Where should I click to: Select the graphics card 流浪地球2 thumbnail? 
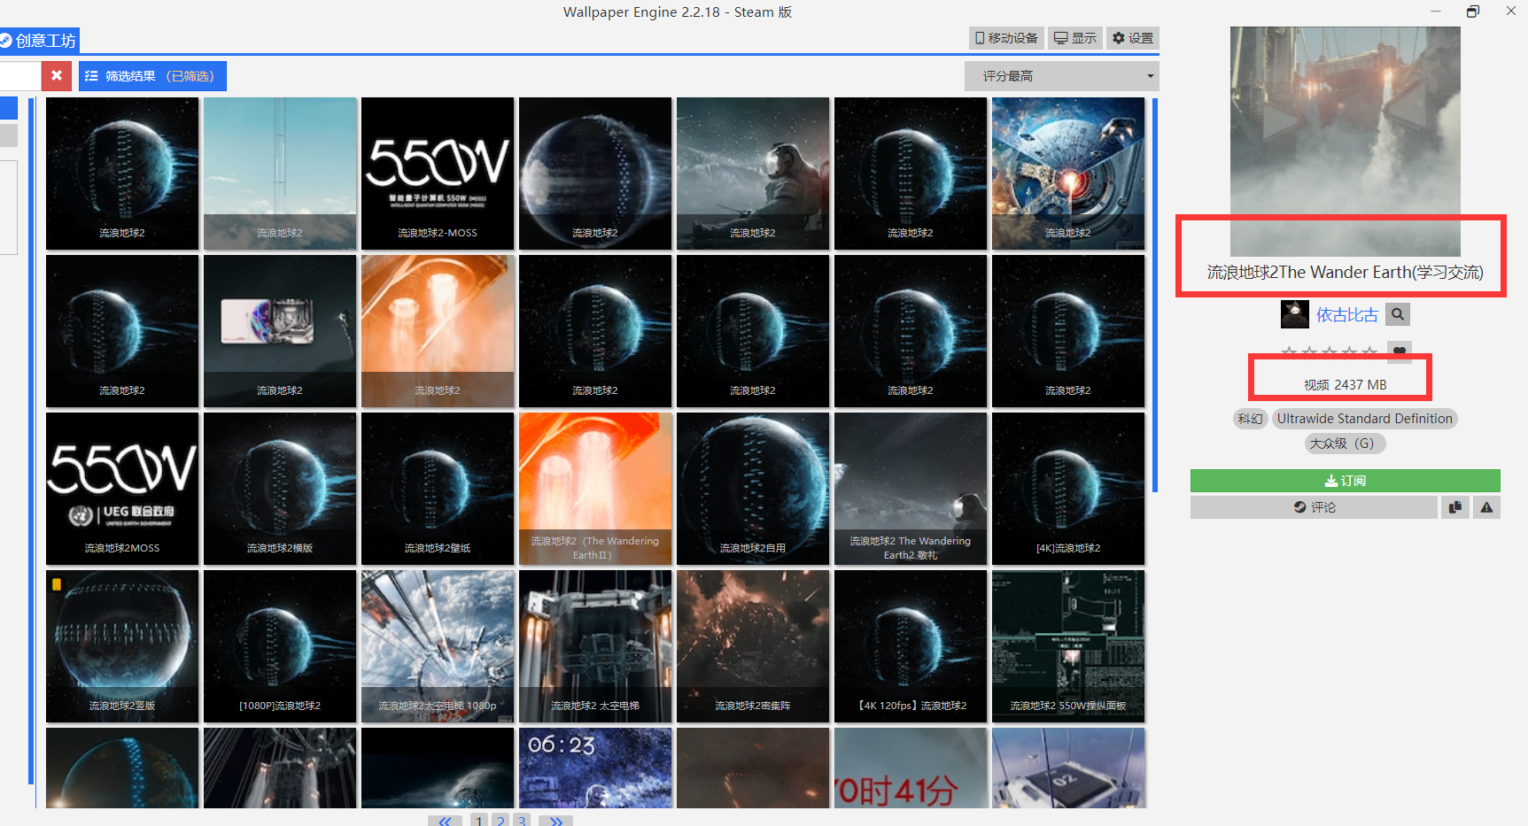click(x=280, y=331)
